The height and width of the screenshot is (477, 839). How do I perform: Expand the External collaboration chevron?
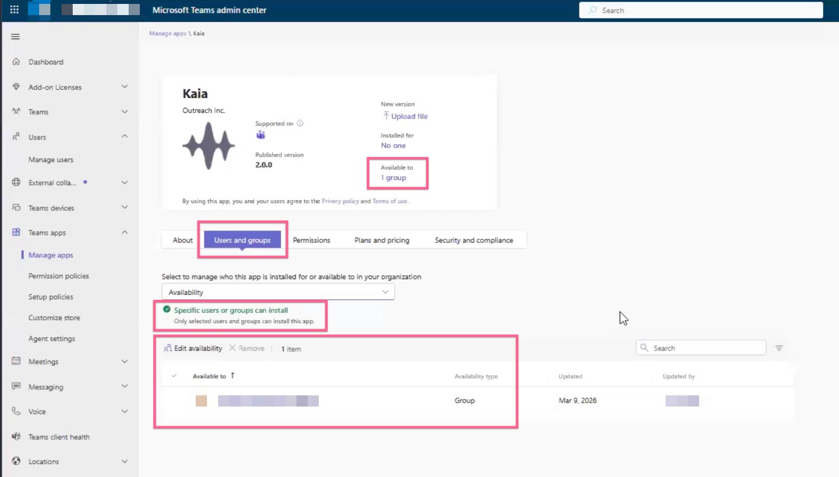[125, 182]
